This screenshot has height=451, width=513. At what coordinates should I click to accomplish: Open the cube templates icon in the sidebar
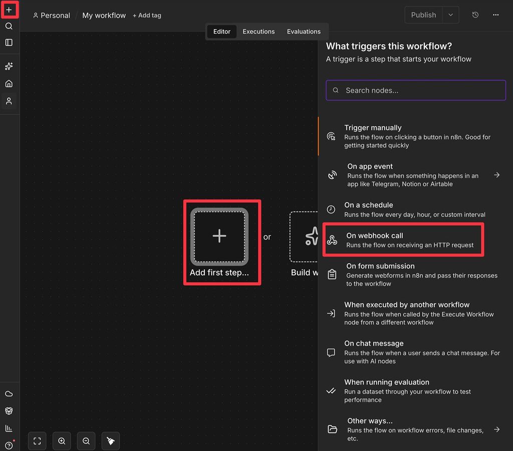[x=9, y=411]
